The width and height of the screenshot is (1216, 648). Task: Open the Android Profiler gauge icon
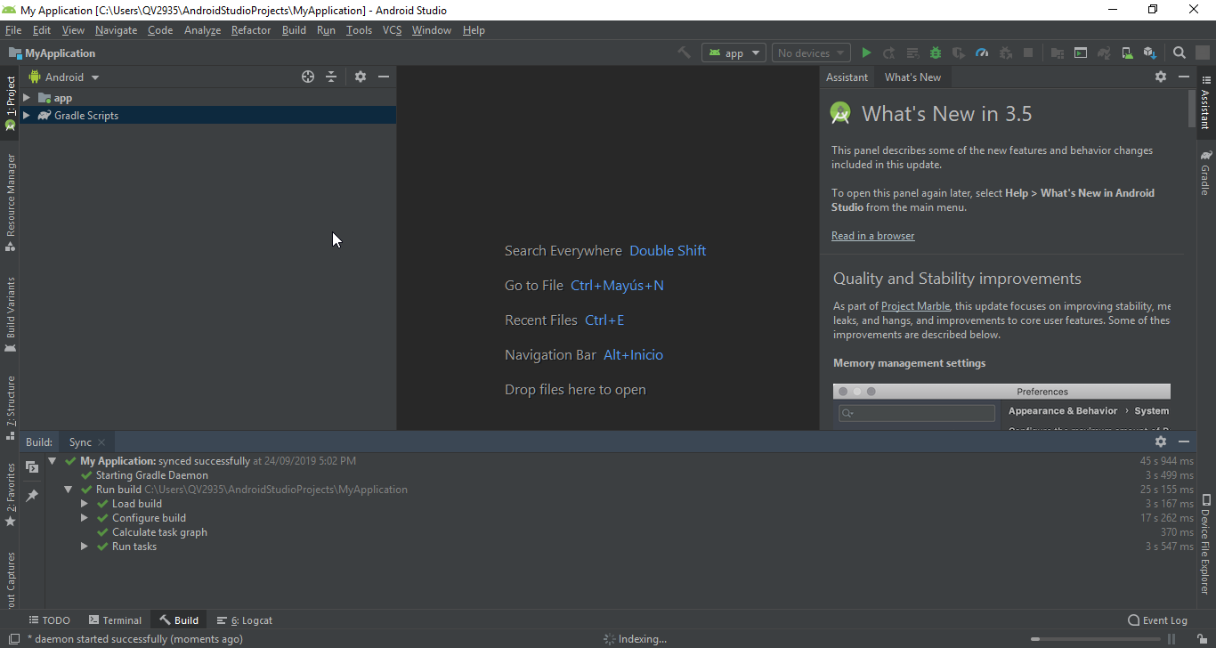[x=982, y=53]
